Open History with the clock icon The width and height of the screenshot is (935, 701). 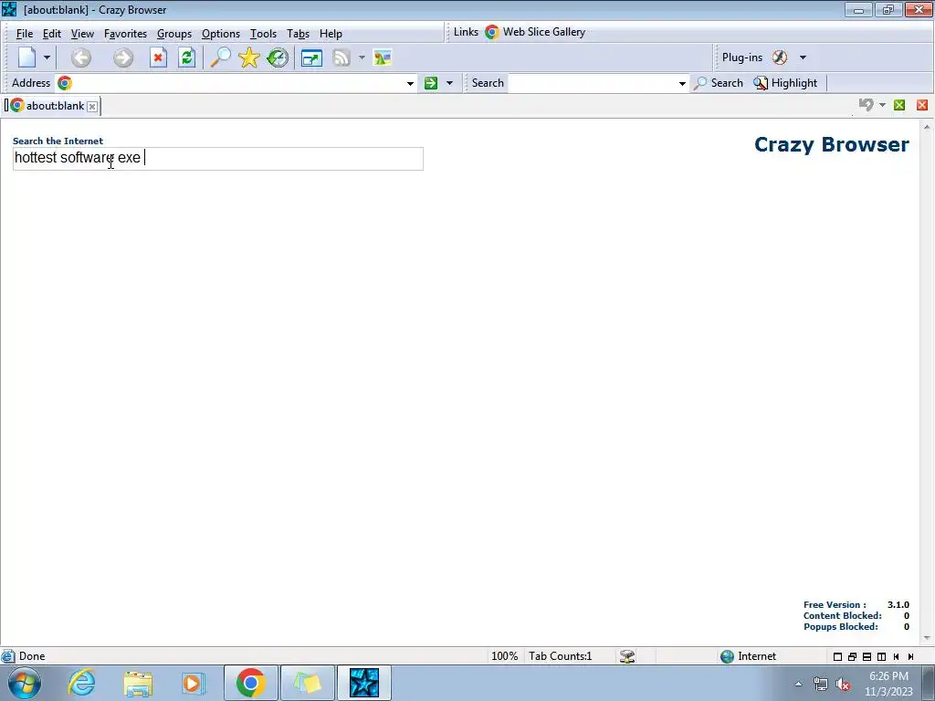tap(278, 58)
